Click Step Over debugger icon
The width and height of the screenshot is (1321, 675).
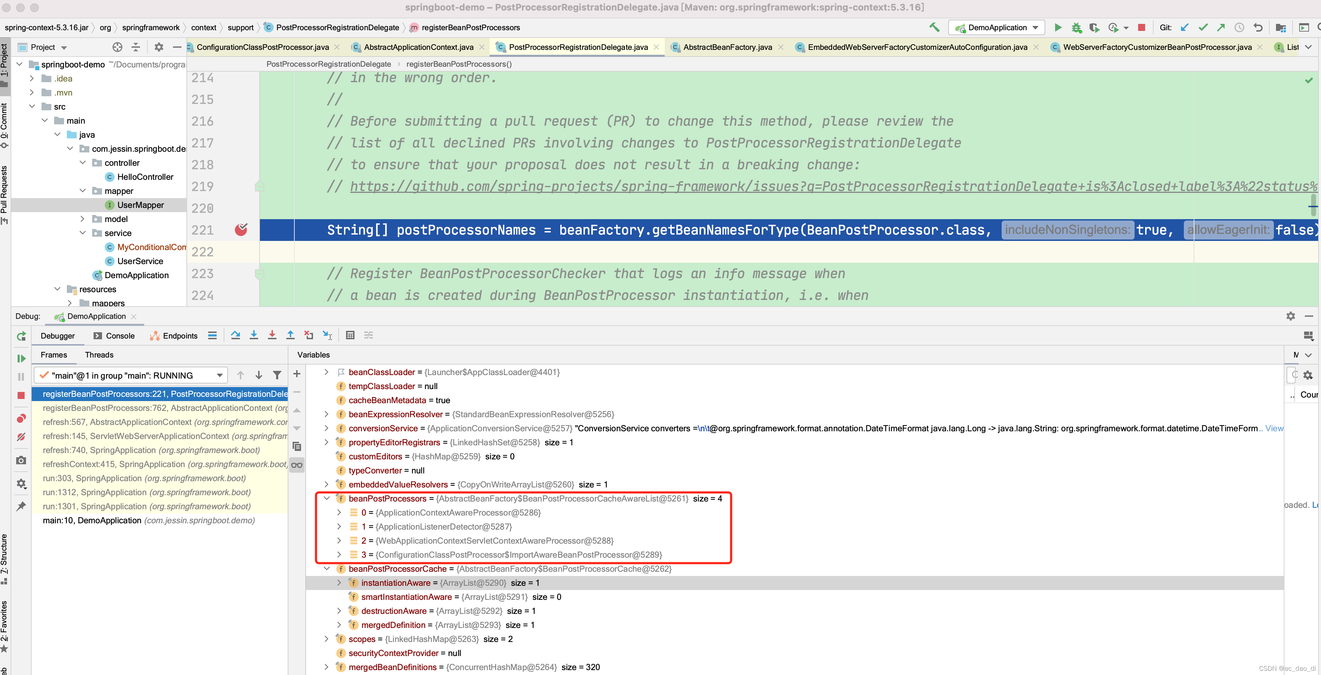pos(235,335)
